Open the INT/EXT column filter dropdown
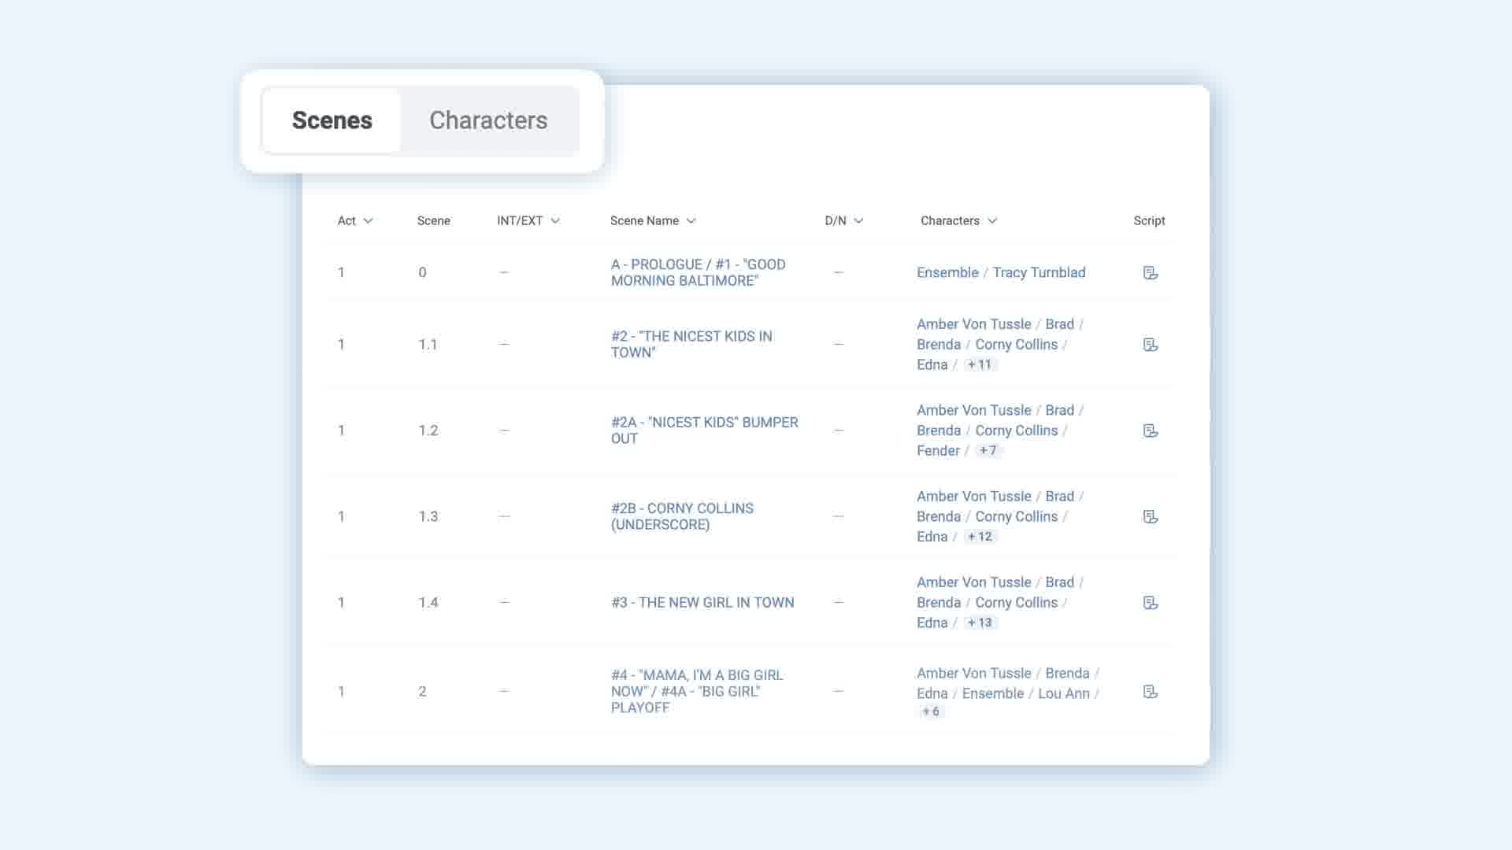The height and width of the screenshot is (850, 1512). tap(555, 221)
